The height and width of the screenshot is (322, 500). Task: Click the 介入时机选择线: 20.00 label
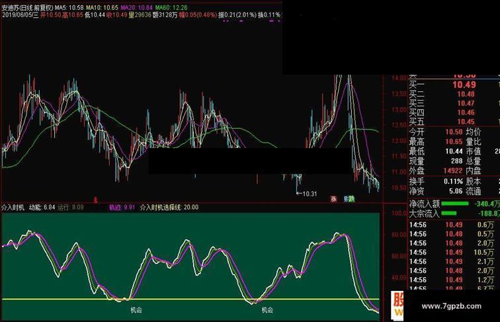tap(169, 208)
